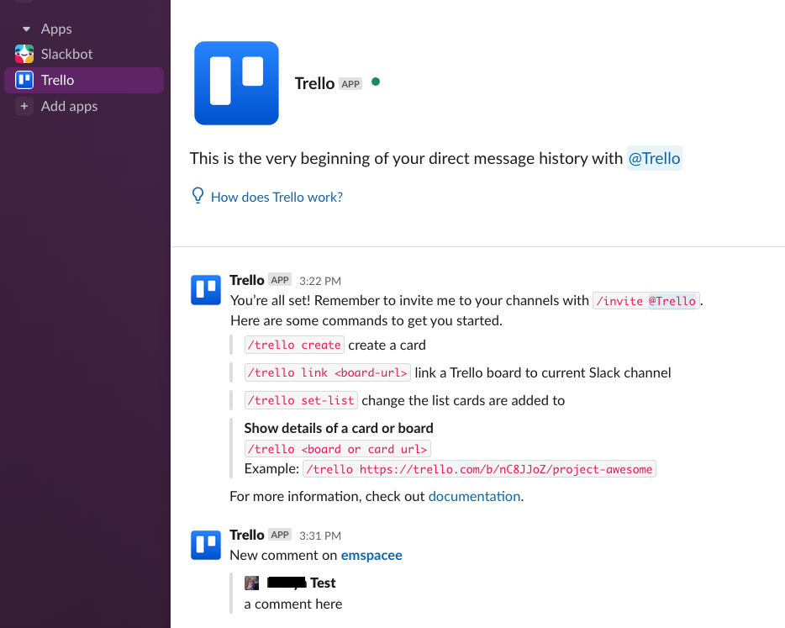
Task: Click the text a comment here
Action: pos(292,604)
